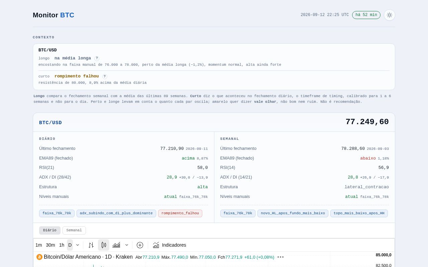Click the Monitor BTC title
The width and height of the screenshot is (428, 267).
[x=53, y=15]
